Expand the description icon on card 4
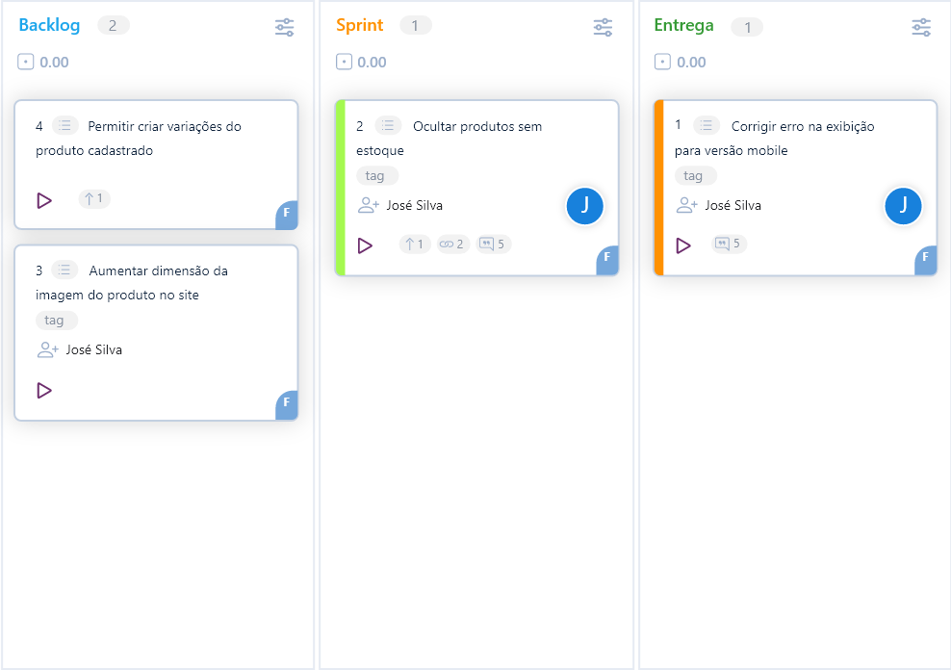 (x=65, y=125)
